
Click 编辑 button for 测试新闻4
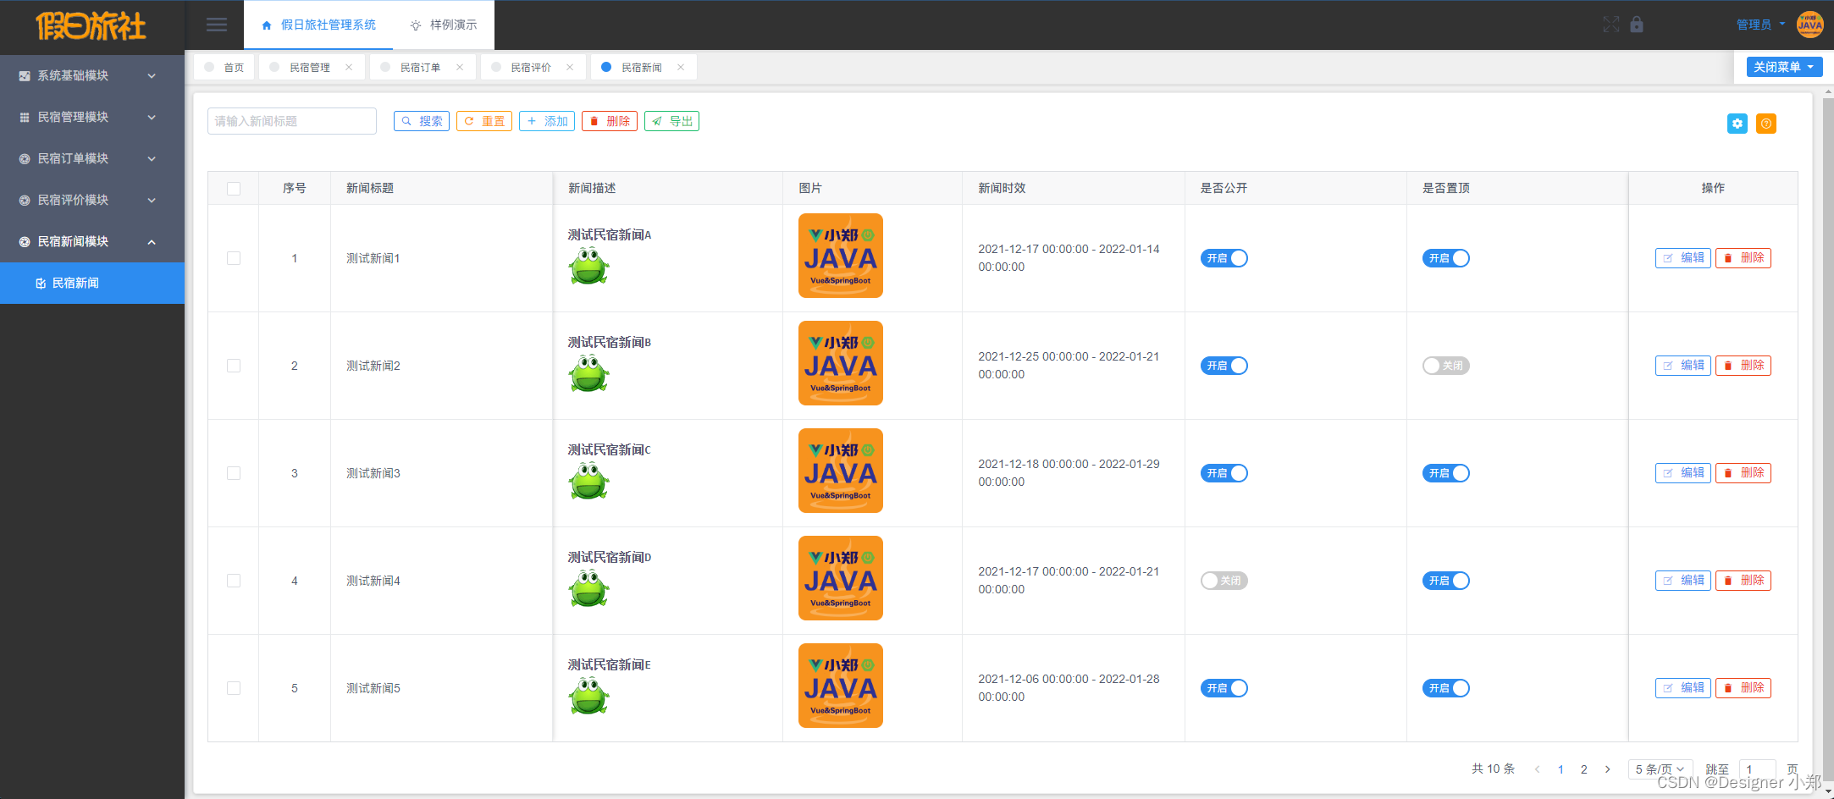pyautogui.click(x=1683, y=581)
